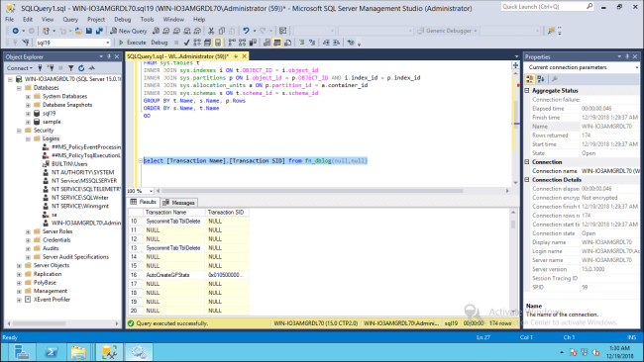The image size is (644, 362).
Task: Click the Save All icon
Action: point(99,31)
